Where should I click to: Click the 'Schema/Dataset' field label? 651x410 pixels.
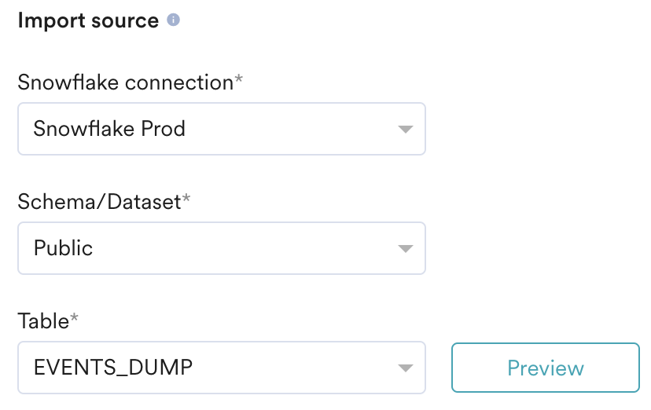[99, 202]
